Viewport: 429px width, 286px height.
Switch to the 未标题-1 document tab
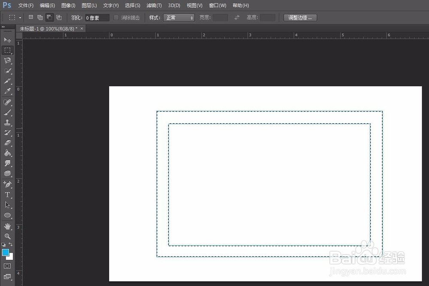48,29
